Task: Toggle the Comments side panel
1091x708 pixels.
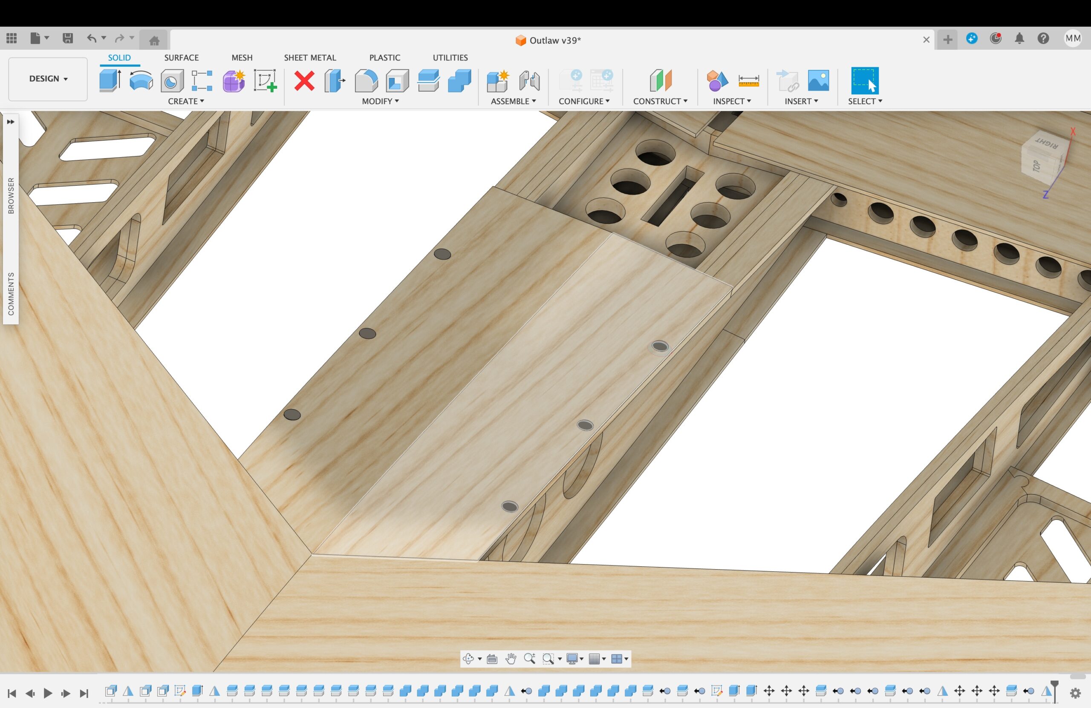Action: coord(11,294)
